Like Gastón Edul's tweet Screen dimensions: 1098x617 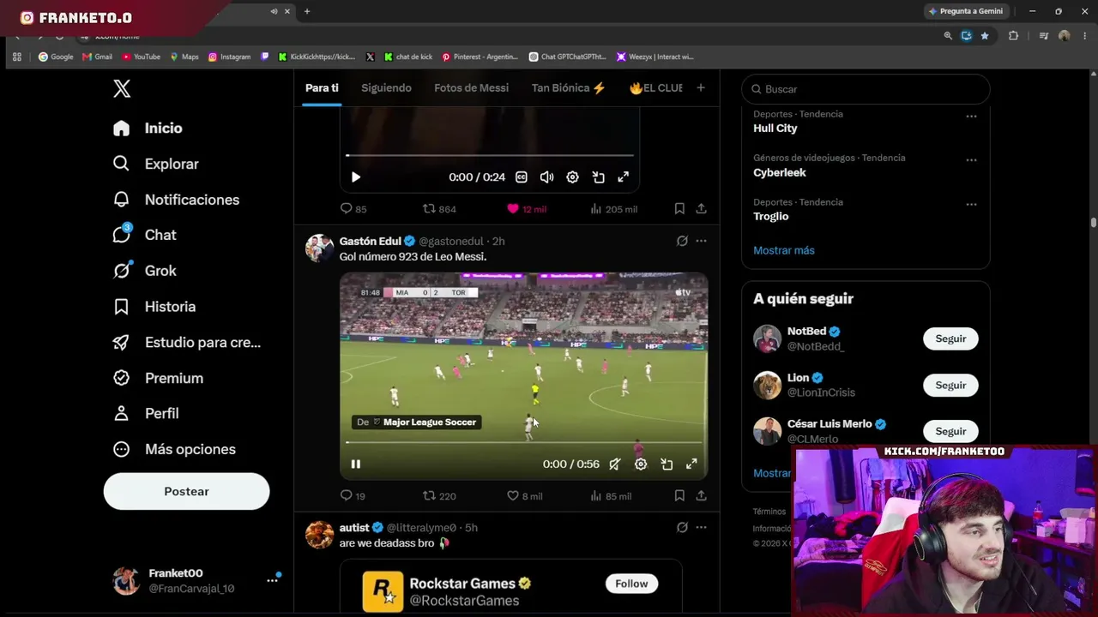(524, 495)
